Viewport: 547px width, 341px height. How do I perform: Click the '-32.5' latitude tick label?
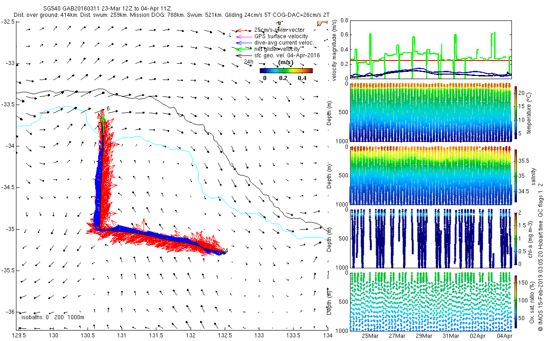point(8,21)
